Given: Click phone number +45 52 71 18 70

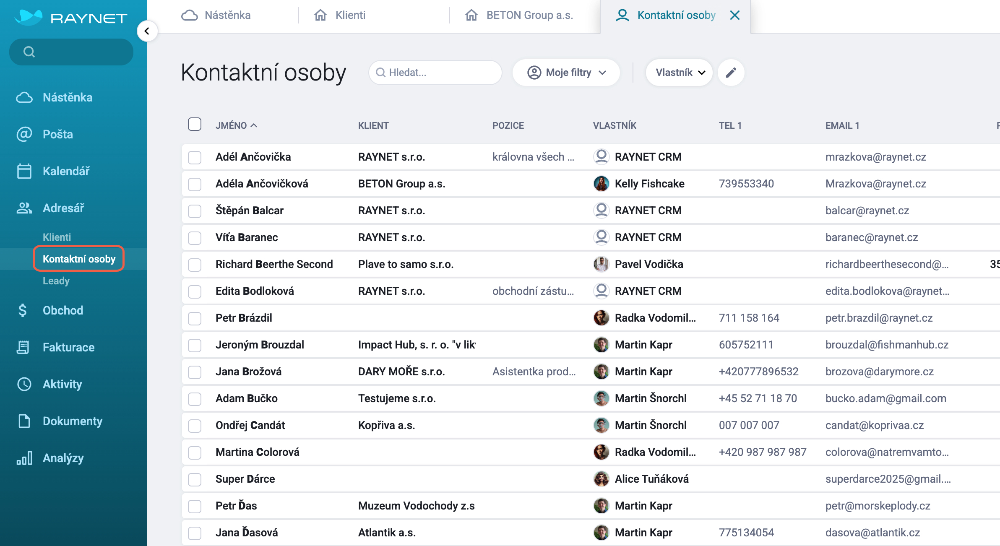Looking at the screenshot, I should (758, 398).
